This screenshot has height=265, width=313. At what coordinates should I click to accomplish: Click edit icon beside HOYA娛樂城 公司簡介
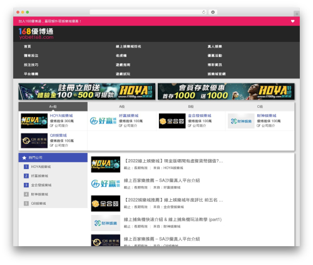point(51,125)
